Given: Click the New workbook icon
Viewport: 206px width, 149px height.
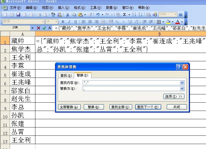Looking at the screenshot, I should tap(5, 15).
